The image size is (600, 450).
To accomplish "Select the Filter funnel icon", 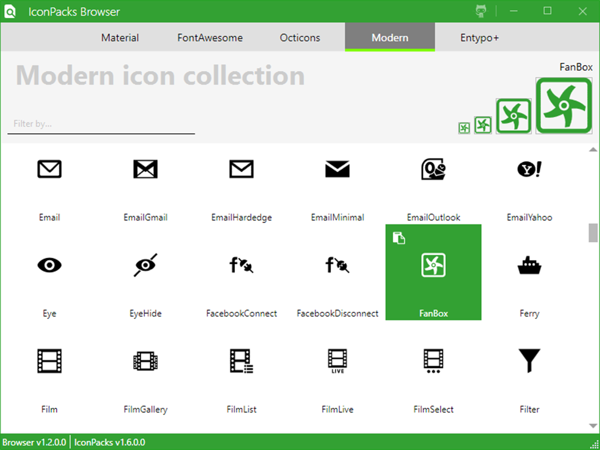I will pos(529,361).
